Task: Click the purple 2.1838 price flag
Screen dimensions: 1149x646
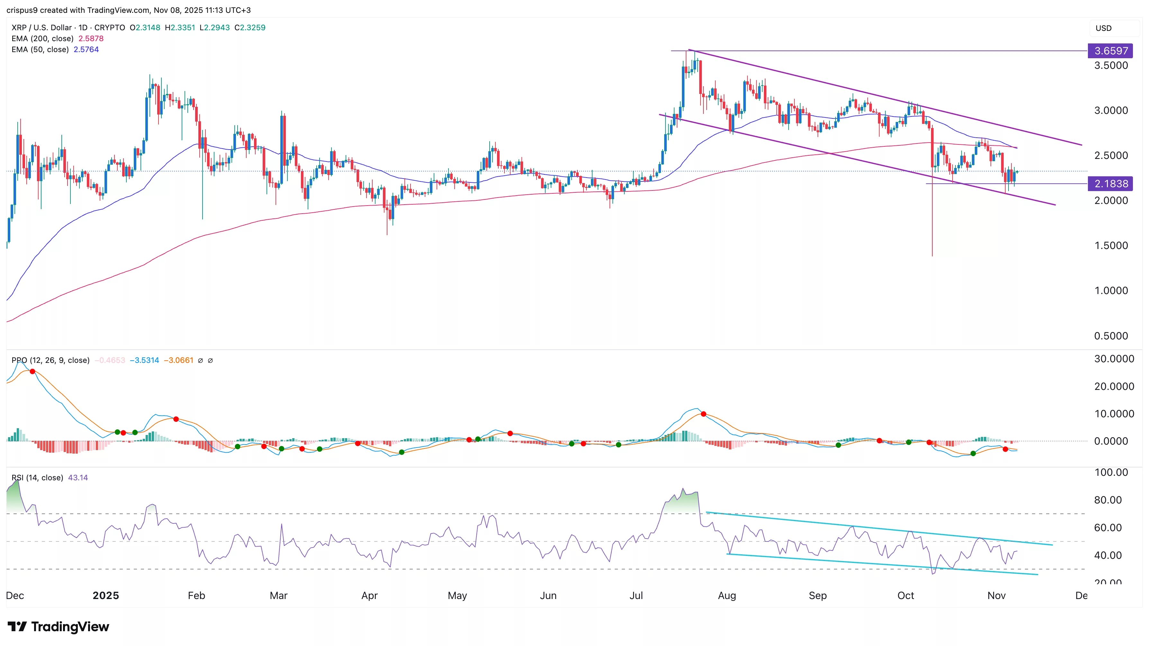Action: (x=1111, y=184)
